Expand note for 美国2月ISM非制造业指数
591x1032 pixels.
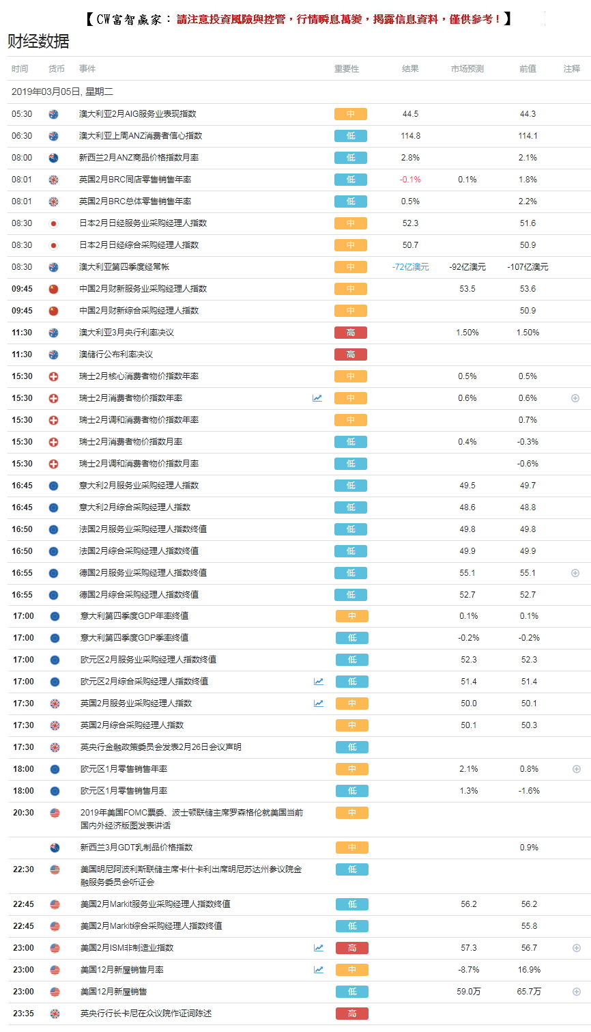(x=577, y=948)
